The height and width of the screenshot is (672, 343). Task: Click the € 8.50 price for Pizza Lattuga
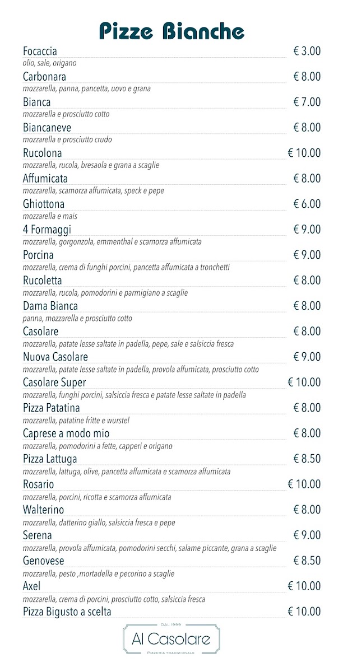point(307,459)
